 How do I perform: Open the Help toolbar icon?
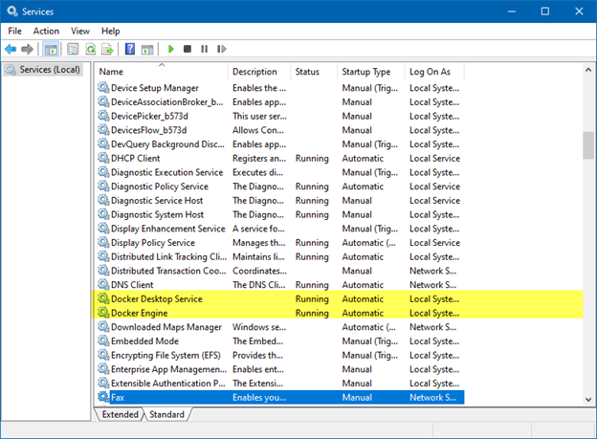130,49
